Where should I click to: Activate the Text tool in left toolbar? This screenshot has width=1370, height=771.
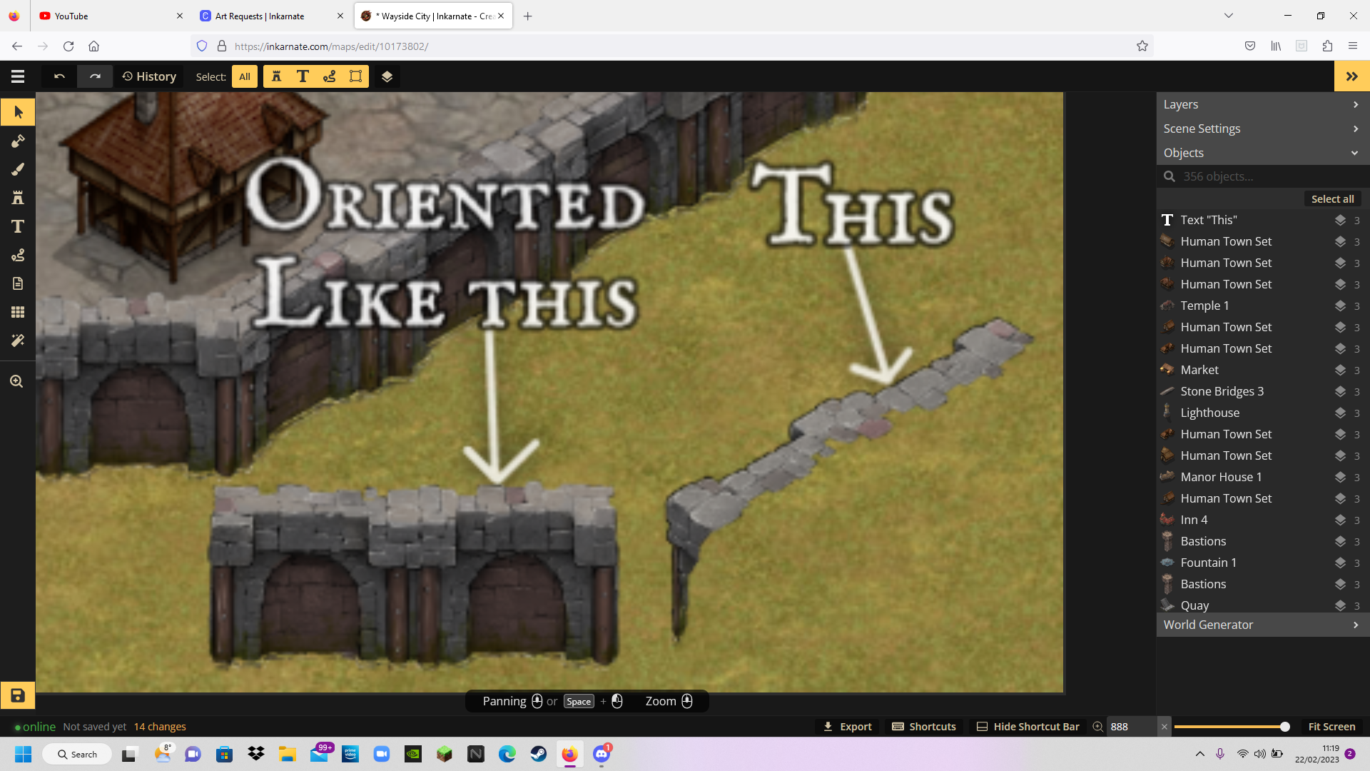pos(18,226)
